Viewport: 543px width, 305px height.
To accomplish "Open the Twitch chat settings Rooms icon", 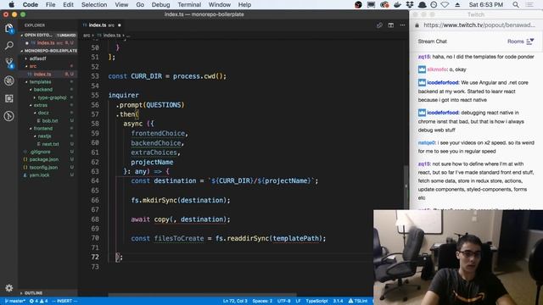I will pos(529,42).
